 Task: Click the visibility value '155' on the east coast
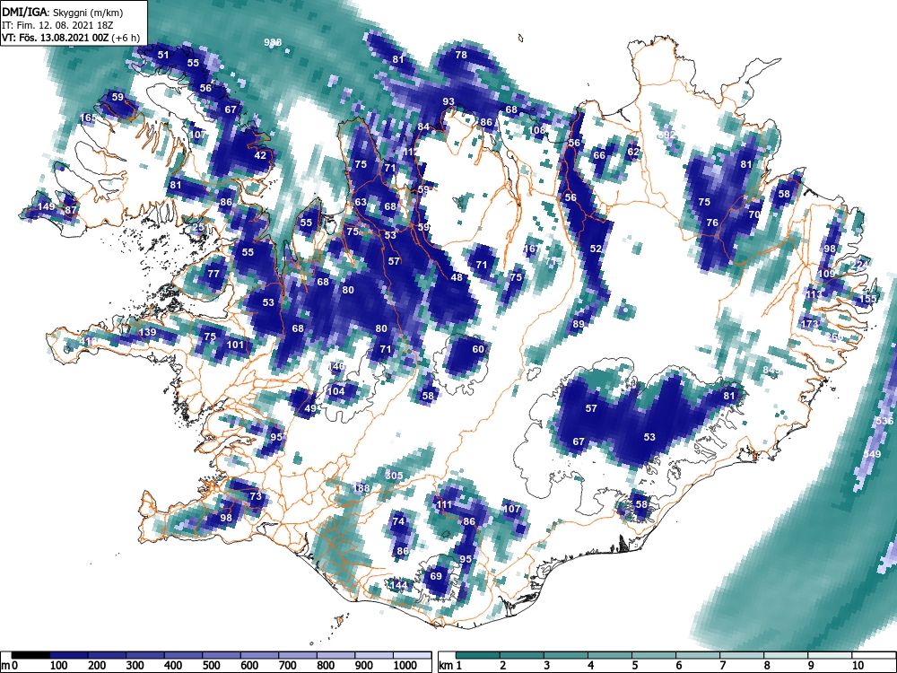click(x=867, y=300)
